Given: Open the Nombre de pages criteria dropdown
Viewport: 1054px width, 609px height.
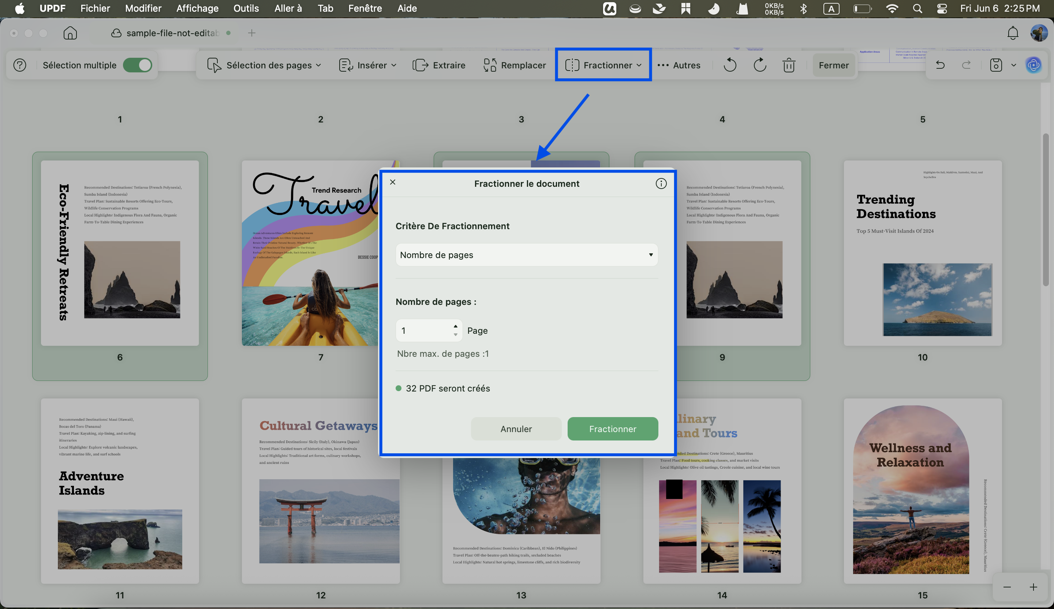Looking at the screenshot, I should 527,255.
